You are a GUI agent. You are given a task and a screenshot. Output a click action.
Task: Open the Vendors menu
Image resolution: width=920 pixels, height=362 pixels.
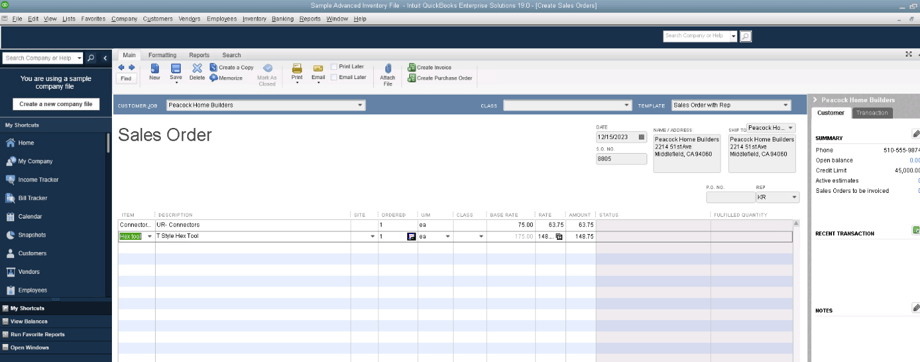[x=190, y=19]
